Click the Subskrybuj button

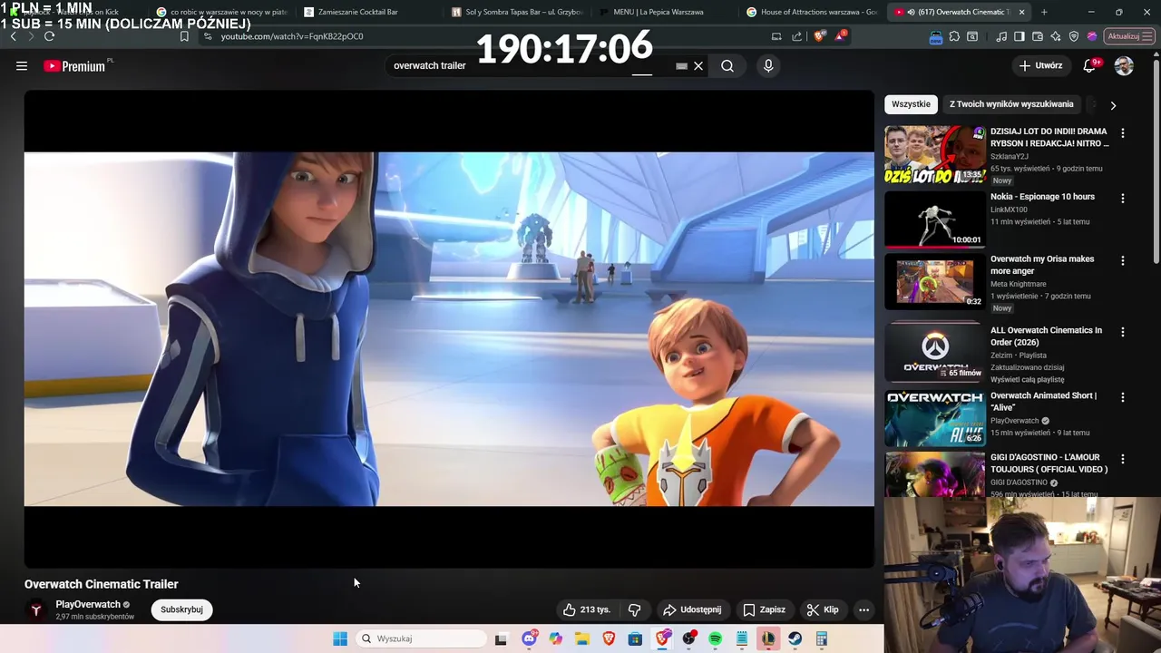point(181,609)
